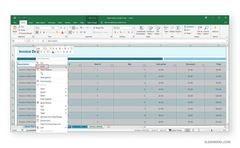Click the zoom slider in the status bar
The width and height of the screenshot is (240, 148).
[x=212, y=130]
